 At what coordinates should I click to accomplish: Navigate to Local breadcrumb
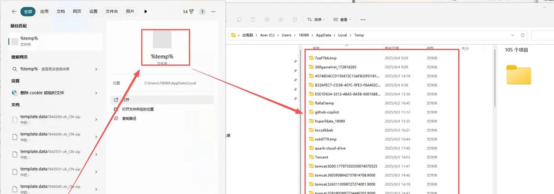[342, 35]
